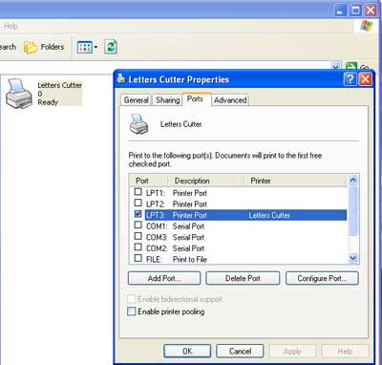Image resolution: width=382 pixels, height=365 pixels.
Task: Select the LPT2 'Printer Port' description text
Action: click(x=190, y=204)
